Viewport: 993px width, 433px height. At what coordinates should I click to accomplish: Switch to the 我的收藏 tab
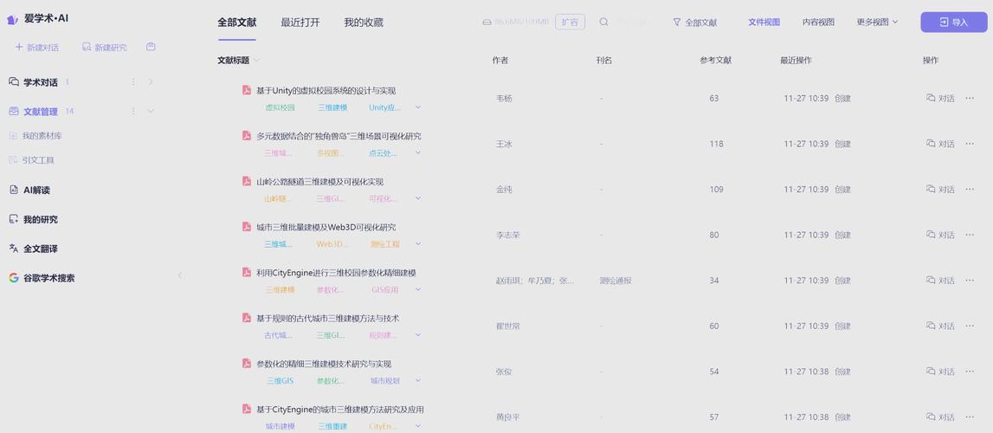[x=364, y=23]
